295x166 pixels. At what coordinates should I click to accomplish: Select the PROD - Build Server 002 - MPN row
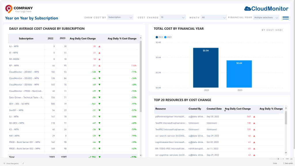point(73,149)
